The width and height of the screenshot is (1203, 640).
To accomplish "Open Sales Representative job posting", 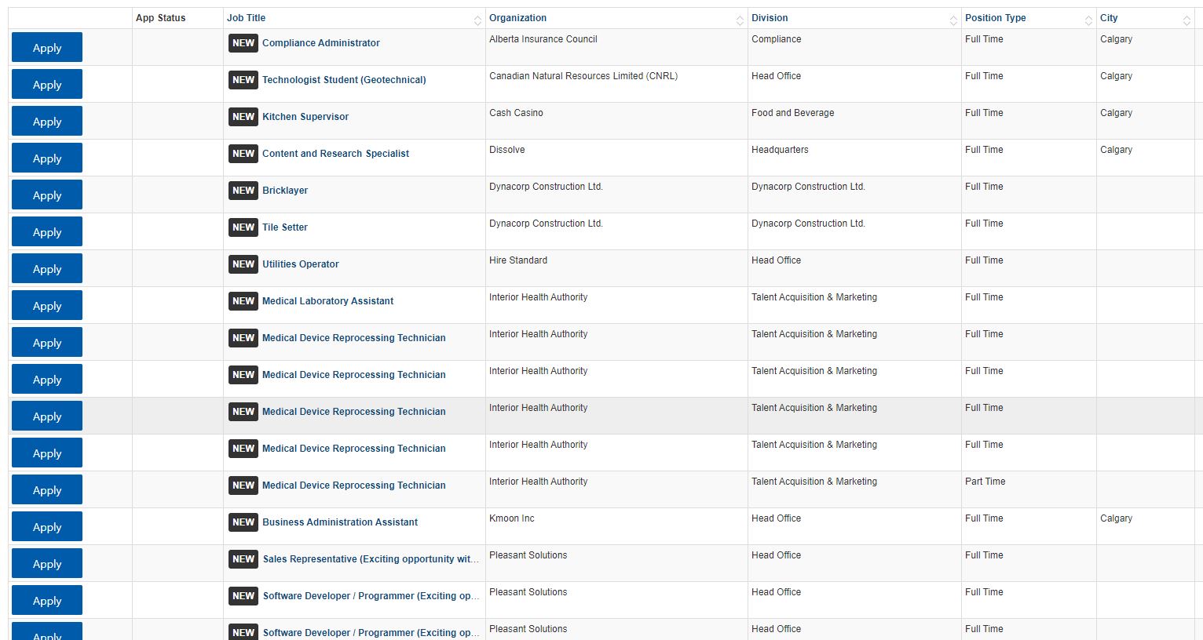I will click(371, 559).
